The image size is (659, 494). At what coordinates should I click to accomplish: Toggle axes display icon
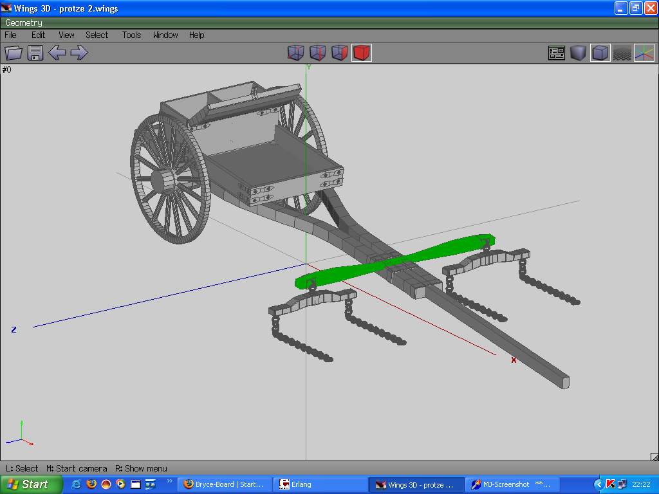(x=644, y=53)
